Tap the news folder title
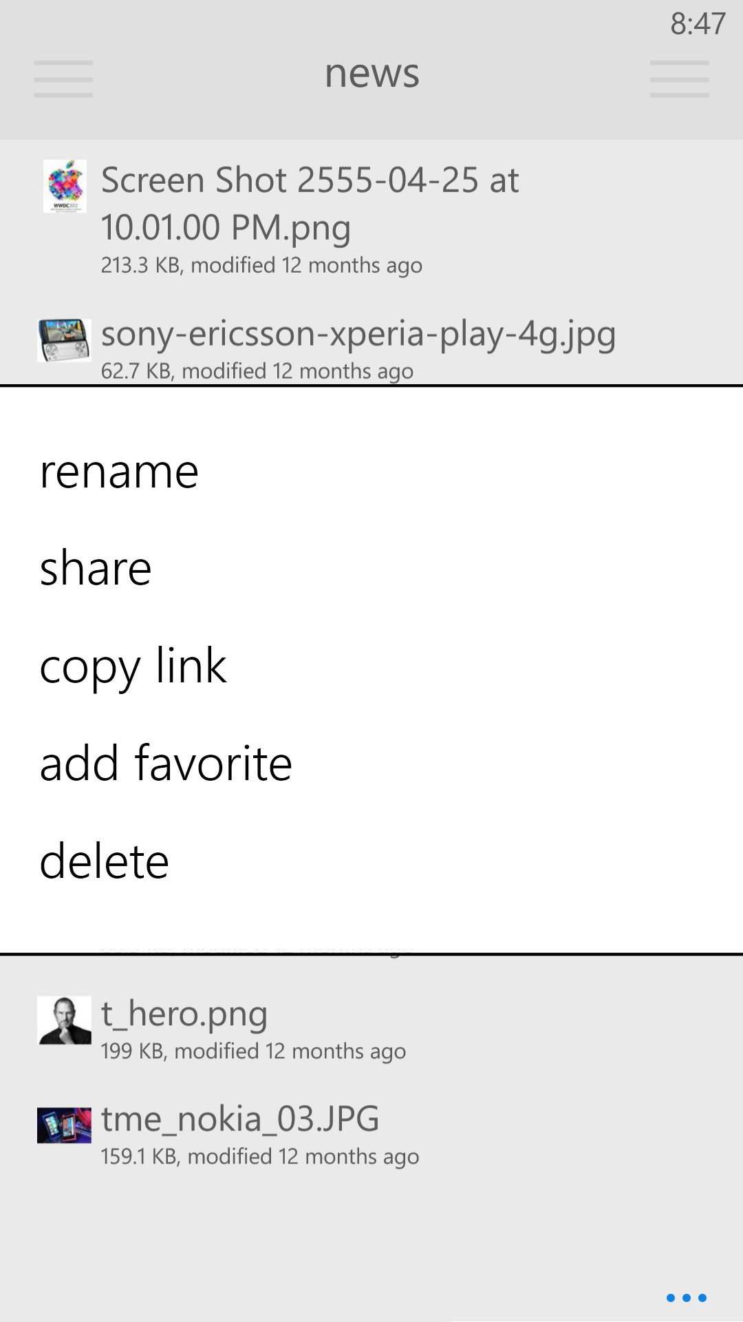 [371, 73]
